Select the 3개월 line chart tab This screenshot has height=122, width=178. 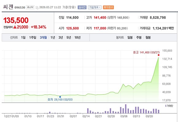tap(43, 37)
